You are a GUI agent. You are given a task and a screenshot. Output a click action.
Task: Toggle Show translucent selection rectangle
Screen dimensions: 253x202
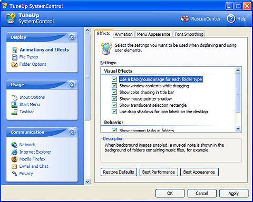point(114,105)
